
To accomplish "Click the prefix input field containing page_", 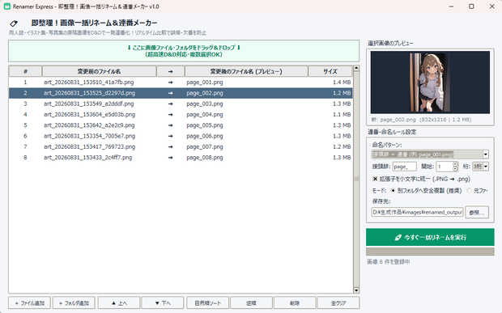I will (404, 167).
